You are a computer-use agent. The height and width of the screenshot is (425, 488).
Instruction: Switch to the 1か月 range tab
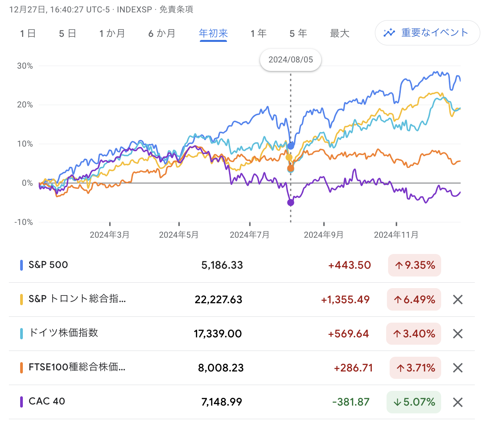point(112,34)
